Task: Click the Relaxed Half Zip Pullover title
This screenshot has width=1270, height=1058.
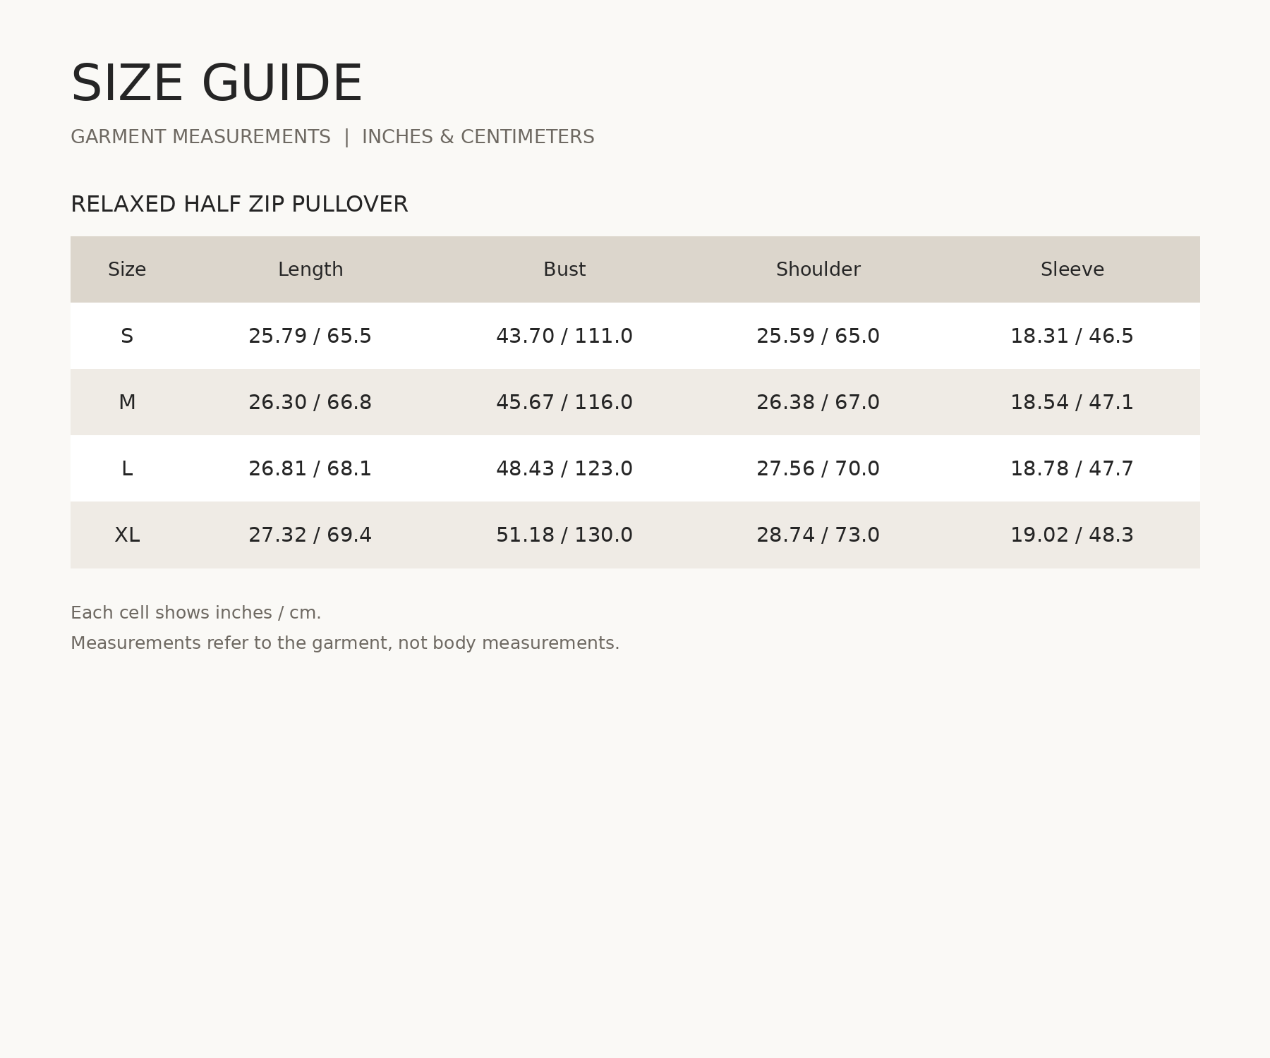Action: click(x=239, y=204)
